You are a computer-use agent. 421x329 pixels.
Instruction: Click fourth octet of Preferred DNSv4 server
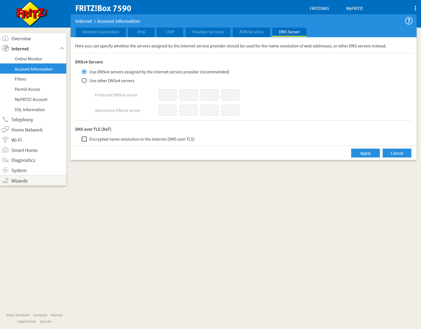click(231, 95)
